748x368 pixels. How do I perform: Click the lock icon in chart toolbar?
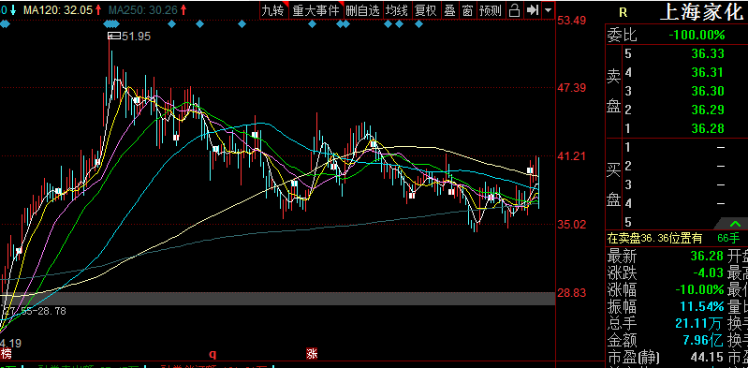(x=514, y=10)
